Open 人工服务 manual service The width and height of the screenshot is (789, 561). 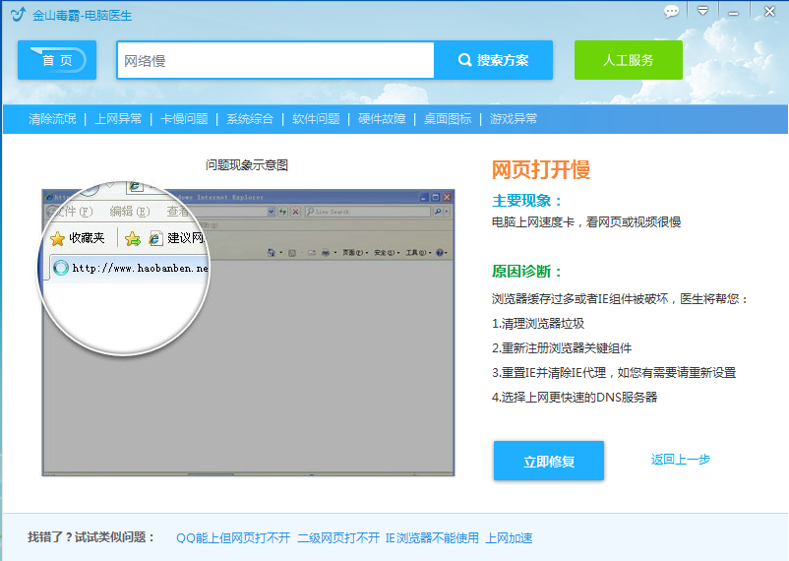pos(629,60)
